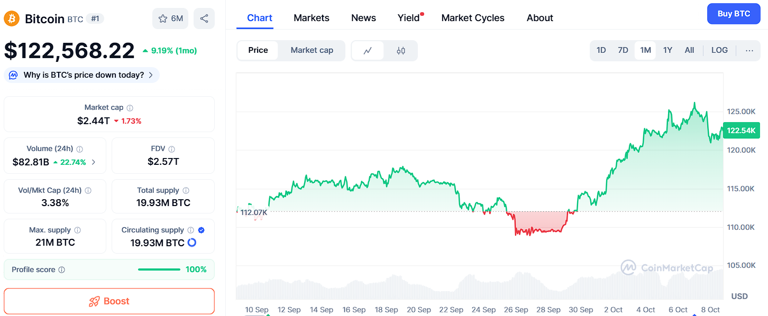Switch to line chart view icon
This screenshot has height=316, width=768.
click(x=368, y=51)
